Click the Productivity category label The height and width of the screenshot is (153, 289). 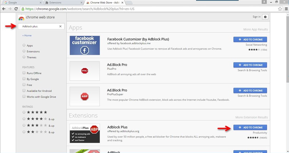tap(260, 133)
